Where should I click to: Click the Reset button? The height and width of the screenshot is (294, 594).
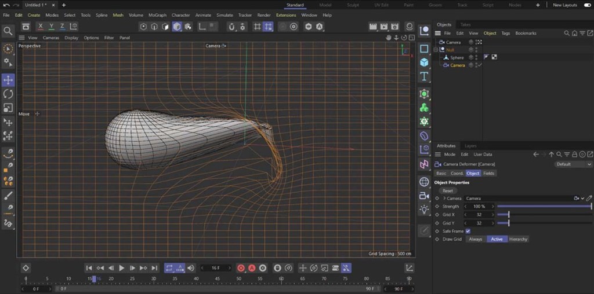tap(447, 190)
